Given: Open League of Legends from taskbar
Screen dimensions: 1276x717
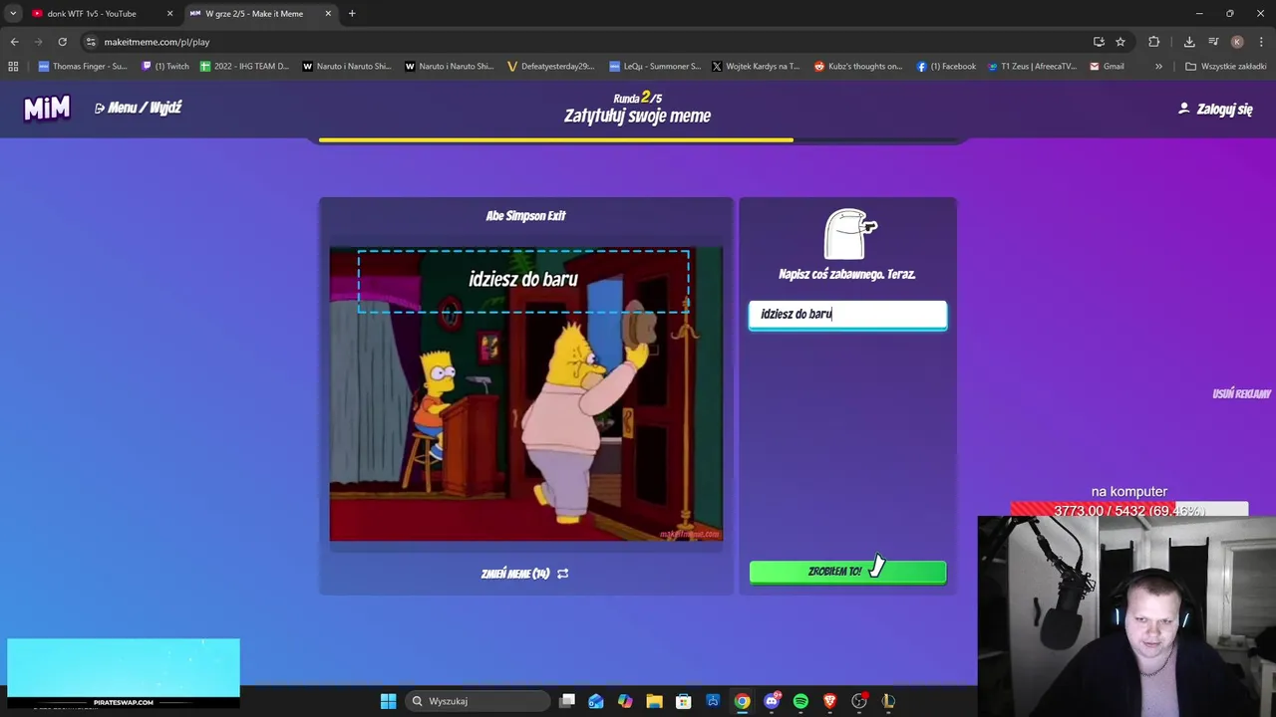Looking at the screenshot, I should (888, 701).
